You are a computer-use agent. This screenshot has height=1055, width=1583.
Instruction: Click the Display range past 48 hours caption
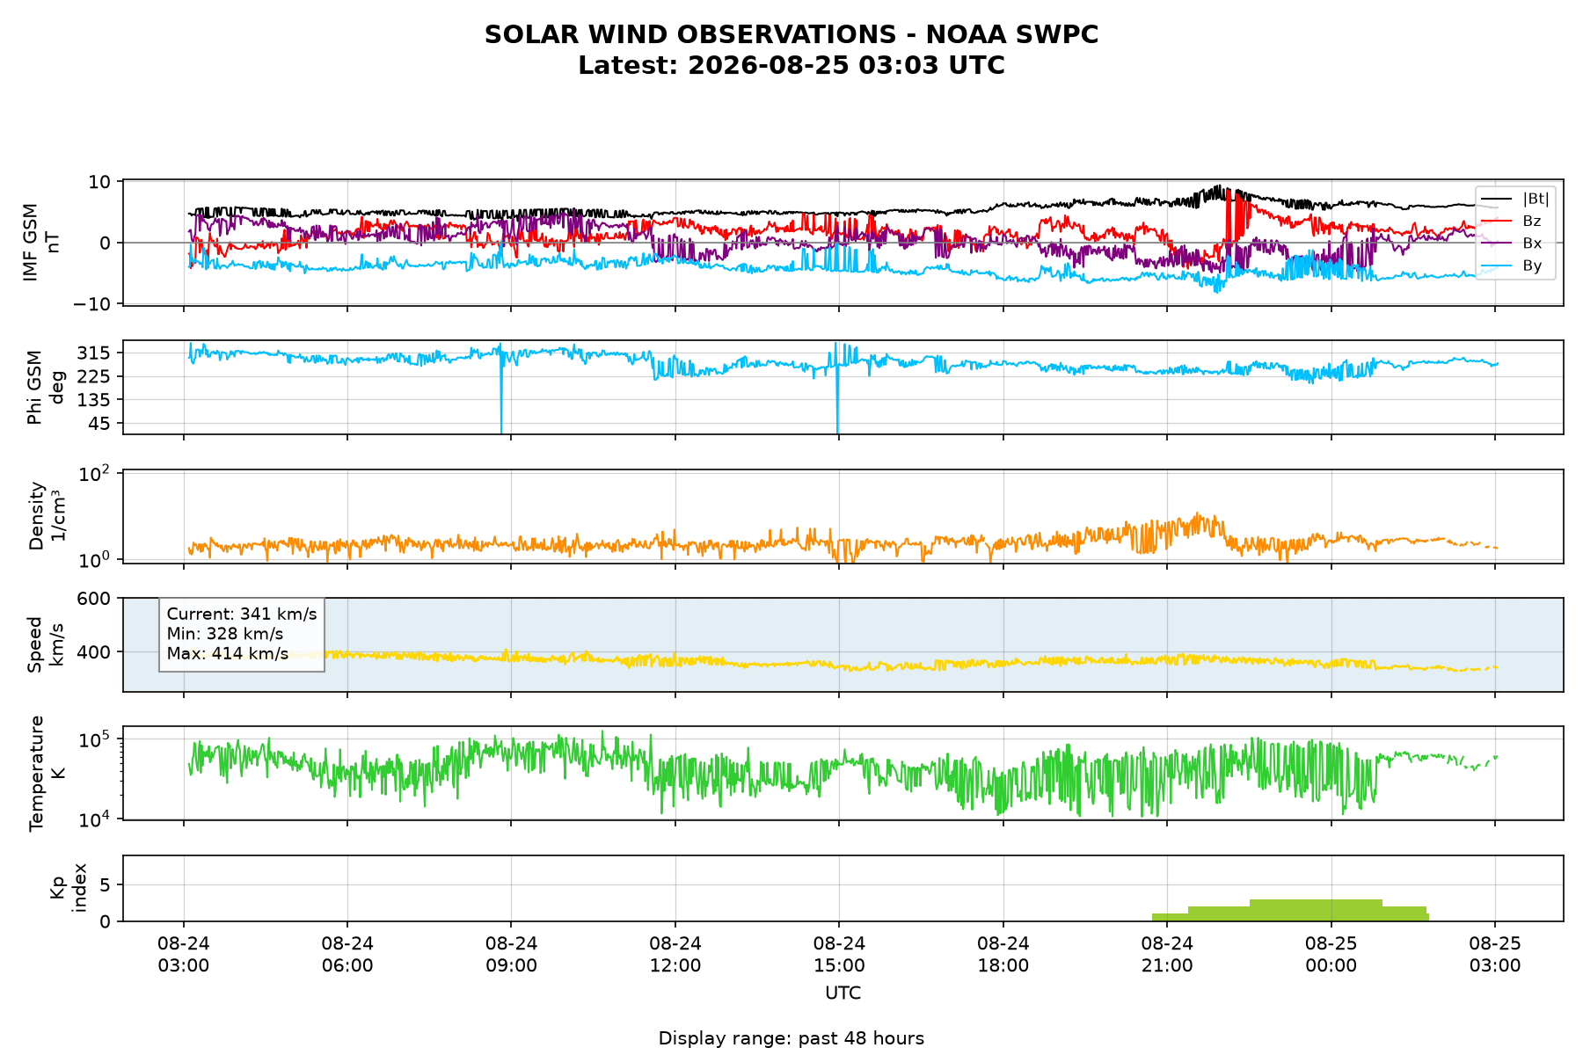(791, 1038)
